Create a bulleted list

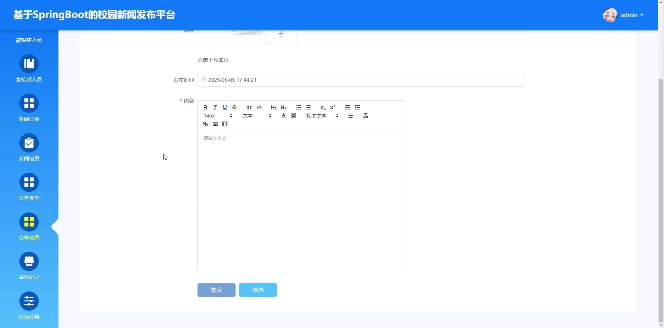pyautogui.click(x=308, y=107)
